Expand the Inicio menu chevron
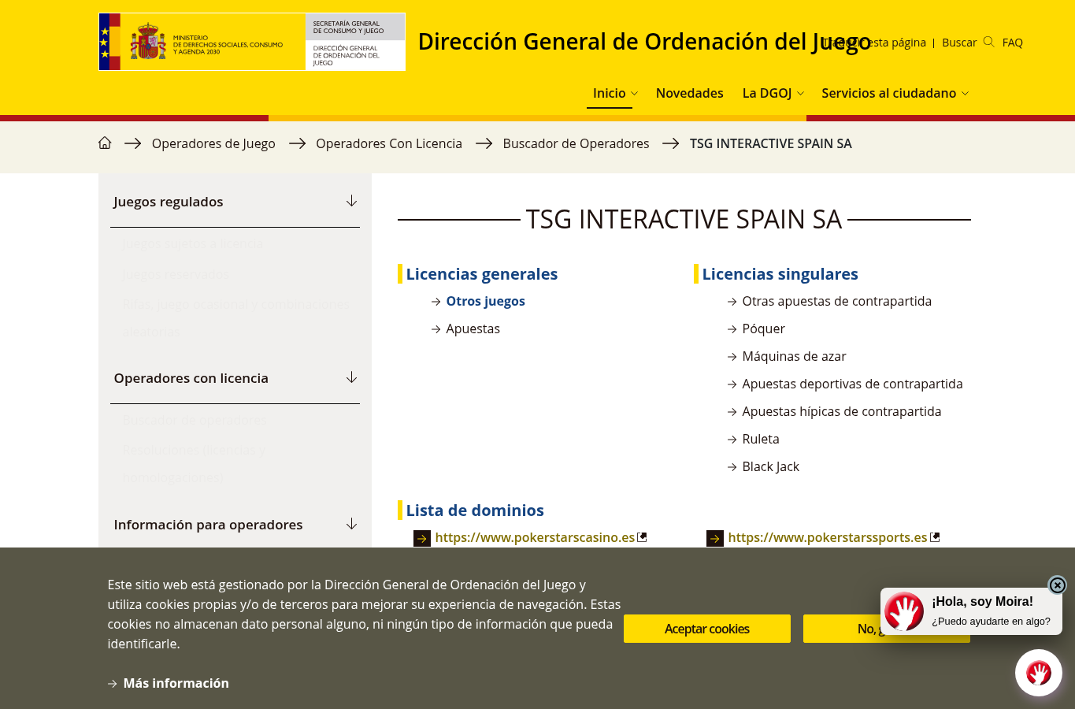Image resolution: width=1075 pixels, height=709 pixels. (x=635, y=94)
